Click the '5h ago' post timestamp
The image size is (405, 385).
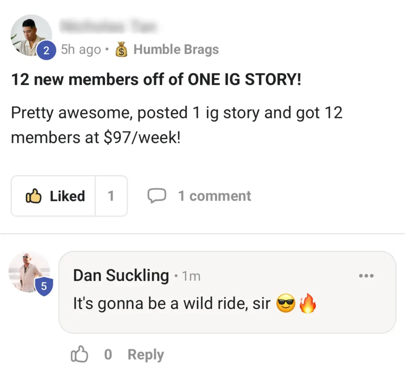[81, 50]
